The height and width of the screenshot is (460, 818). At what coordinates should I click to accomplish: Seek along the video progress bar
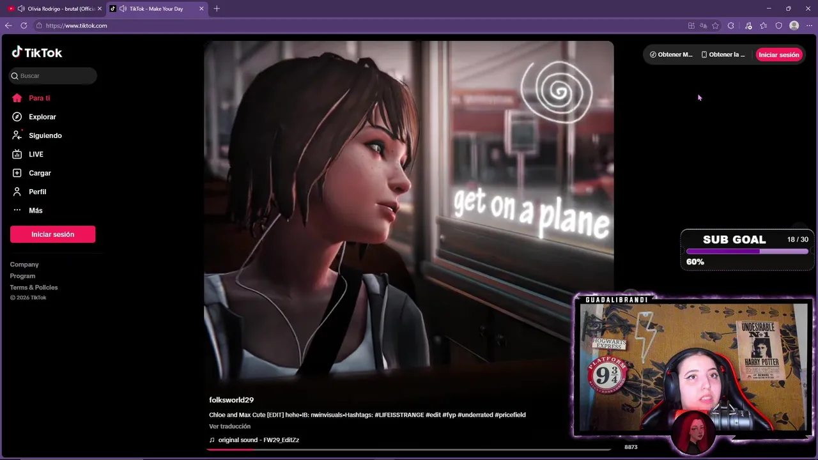pos(409,449)
